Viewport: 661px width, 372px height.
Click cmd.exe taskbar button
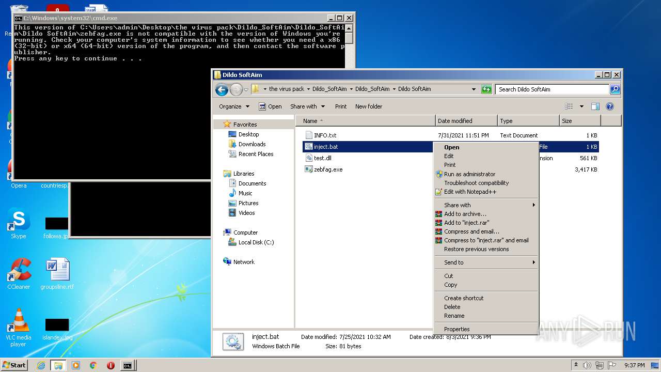pos(127,365)
